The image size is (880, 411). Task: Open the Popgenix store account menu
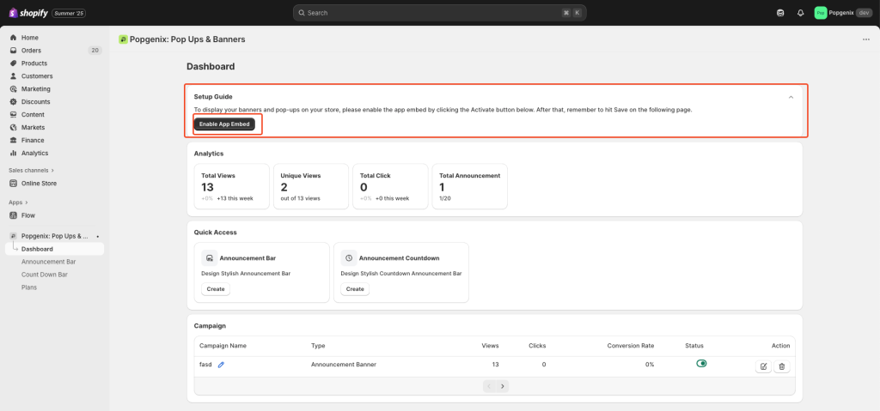(x=844, y=13)
